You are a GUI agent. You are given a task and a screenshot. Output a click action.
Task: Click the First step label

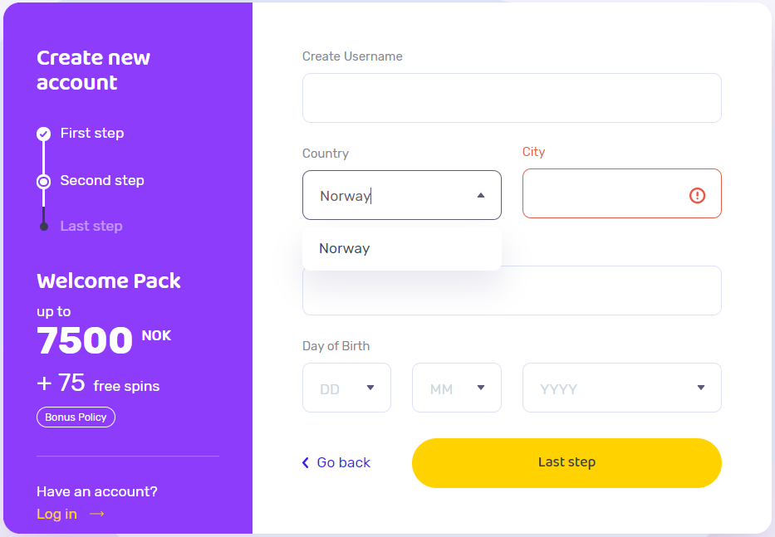click(x=92, y=133)
